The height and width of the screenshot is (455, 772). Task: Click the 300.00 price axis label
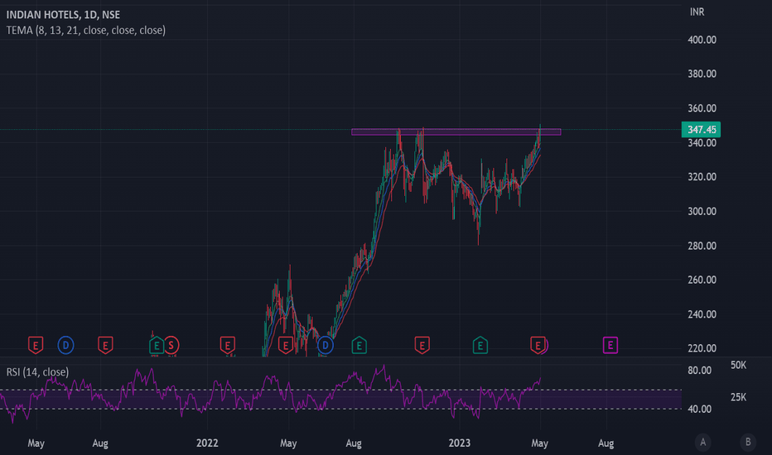(x=702, y=211)
